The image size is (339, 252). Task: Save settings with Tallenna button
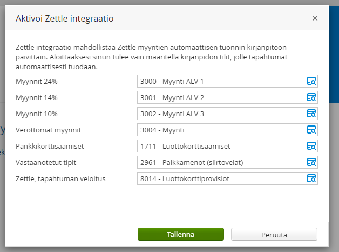click(181, 234)
